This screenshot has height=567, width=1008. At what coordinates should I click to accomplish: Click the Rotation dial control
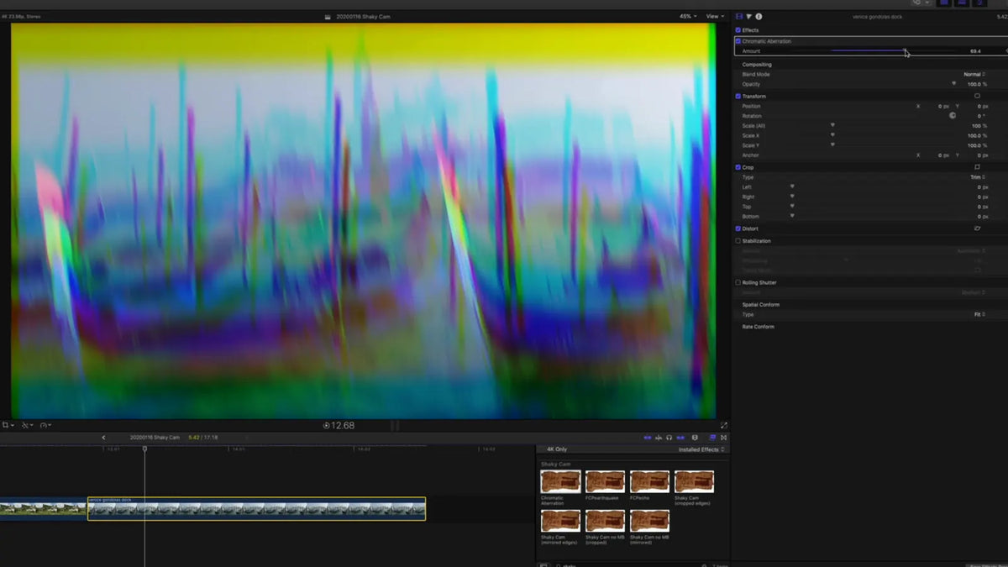[953, 116]
